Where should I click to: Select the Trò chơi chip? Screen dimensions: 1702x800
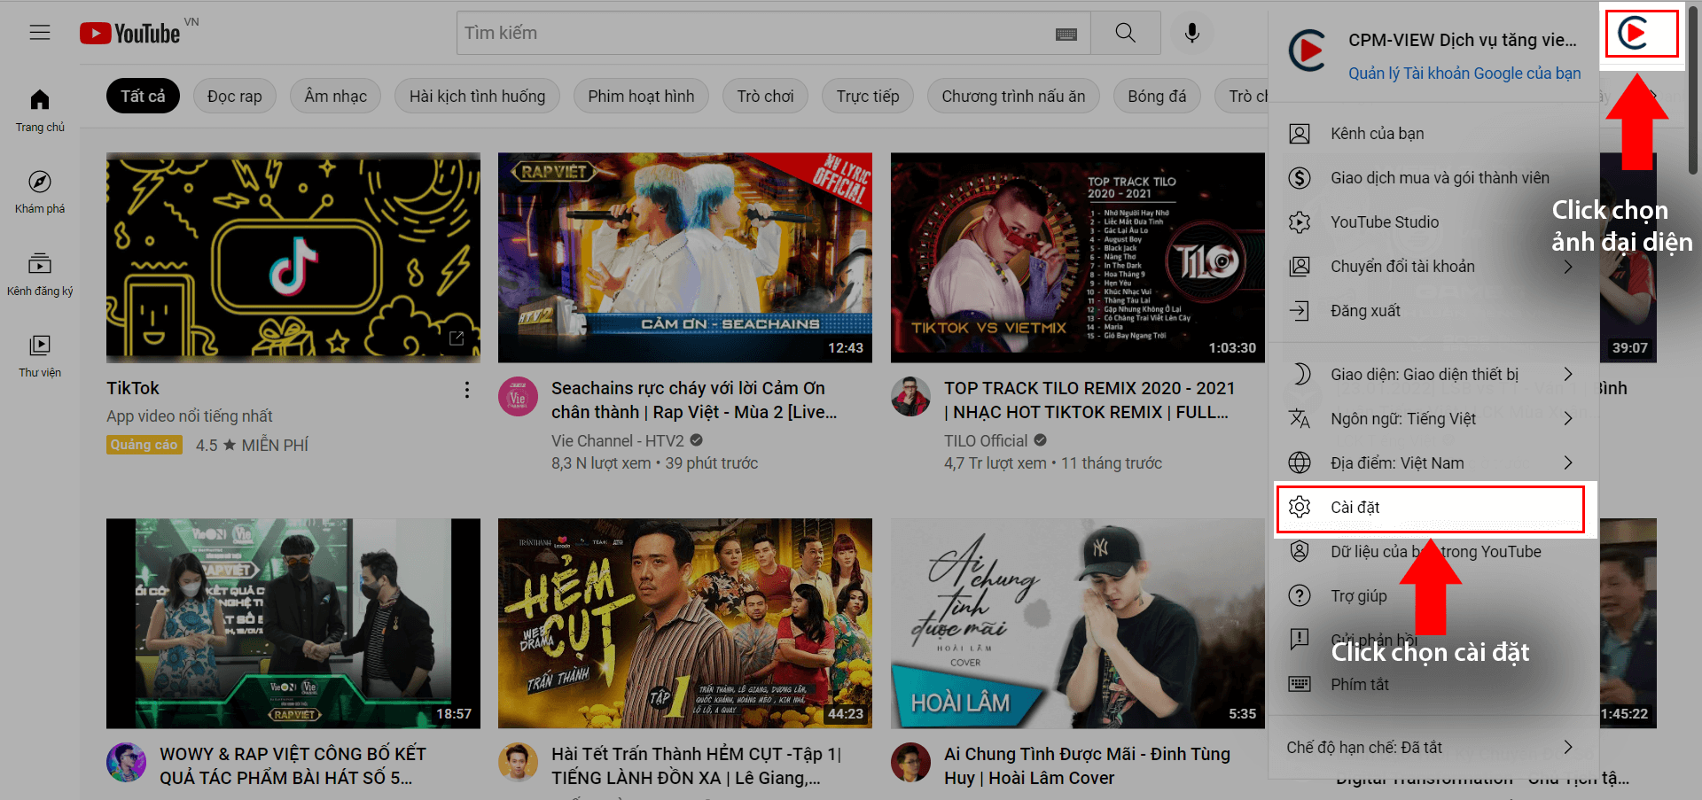[766, 97]
